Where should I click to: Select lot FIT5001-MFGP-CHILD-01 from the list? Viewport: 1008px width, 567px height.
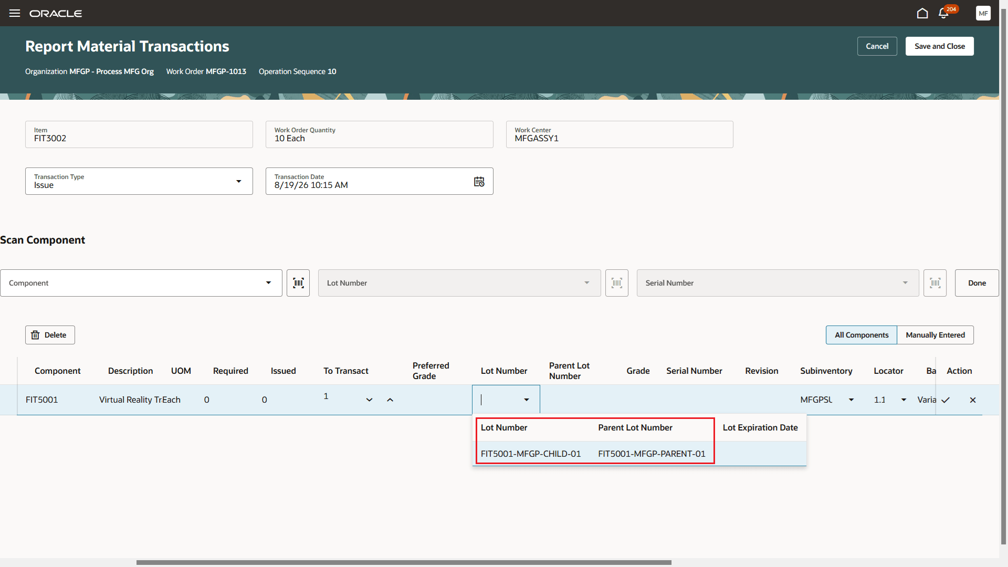pos(531,454)
